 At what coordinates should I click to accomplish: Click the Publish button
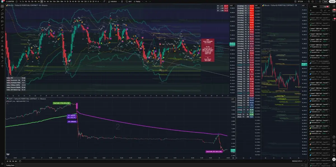tap(332, 1)
